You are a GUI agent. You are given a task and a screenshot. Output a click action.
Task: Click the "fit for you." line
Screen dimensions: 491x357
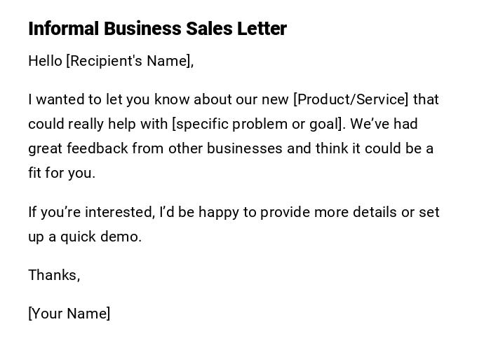pos(61,173)
